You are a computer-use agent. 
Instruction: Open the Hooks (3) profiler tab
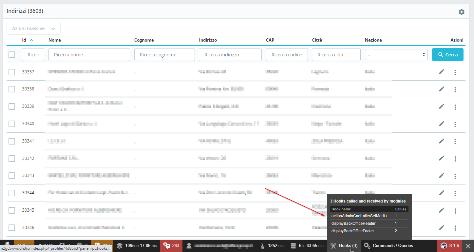(x=344, y=246)
